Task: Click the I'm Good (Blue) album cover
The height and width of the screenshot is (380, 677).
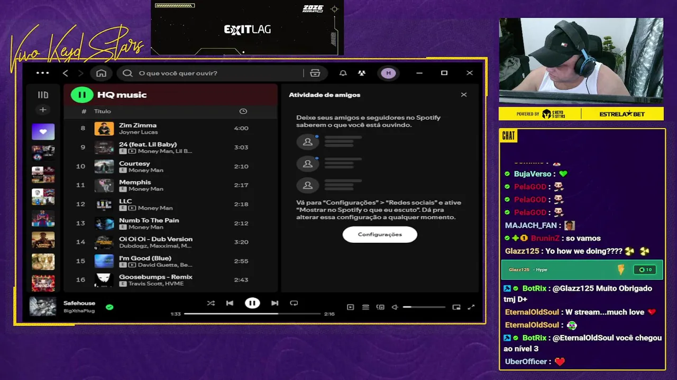Action: [x=104, y=261]
